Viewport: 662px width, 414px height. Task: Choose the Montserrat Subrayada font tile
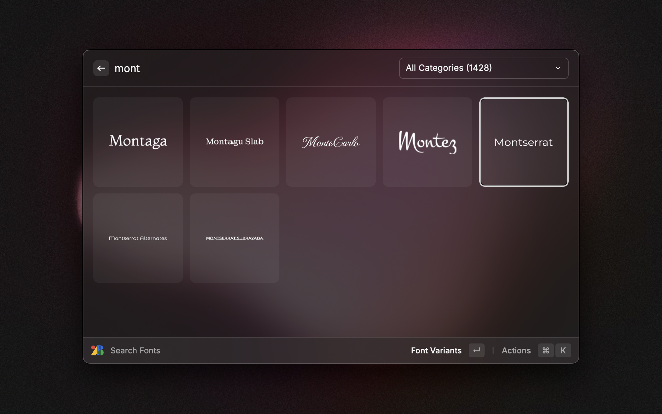[x=234, y=238]
